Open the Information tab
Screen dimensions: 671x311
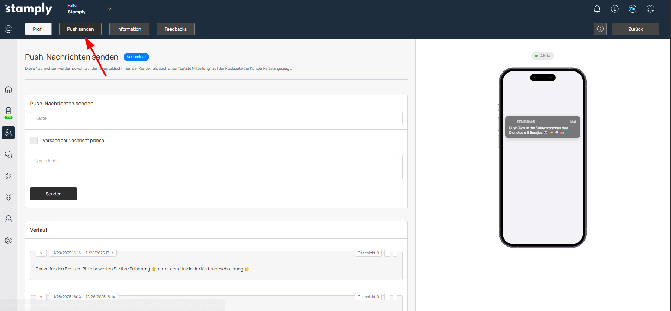129,29
